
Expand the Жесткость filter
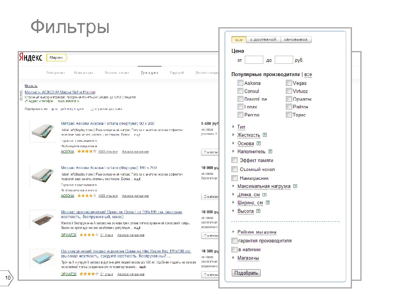(x=249, y=135)
